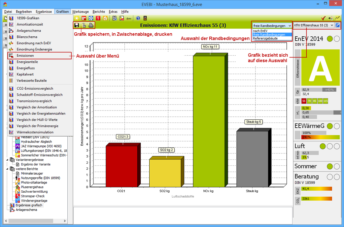This screenshot has height=227, width=344.
Task: Select Vergleich der Energiekennzahlen entry
Action: click(40, 114)
